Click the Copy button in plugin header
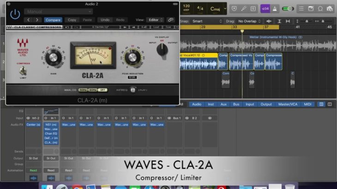 click(72, 20)
